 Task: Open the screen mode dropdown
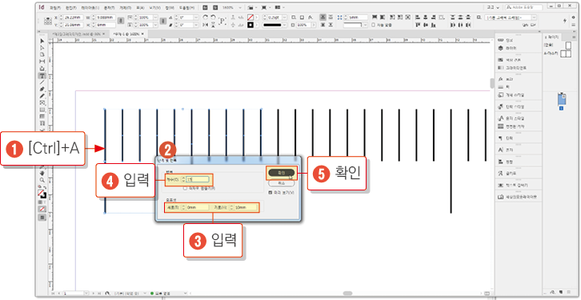(266, 7)
